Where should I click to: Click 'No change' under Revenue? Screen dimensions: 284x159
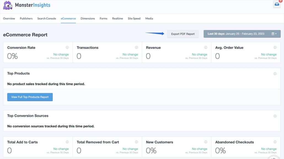pyautogui.click(x=199, y=54)
